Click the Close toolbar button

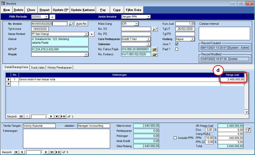[x=31, y=10]
